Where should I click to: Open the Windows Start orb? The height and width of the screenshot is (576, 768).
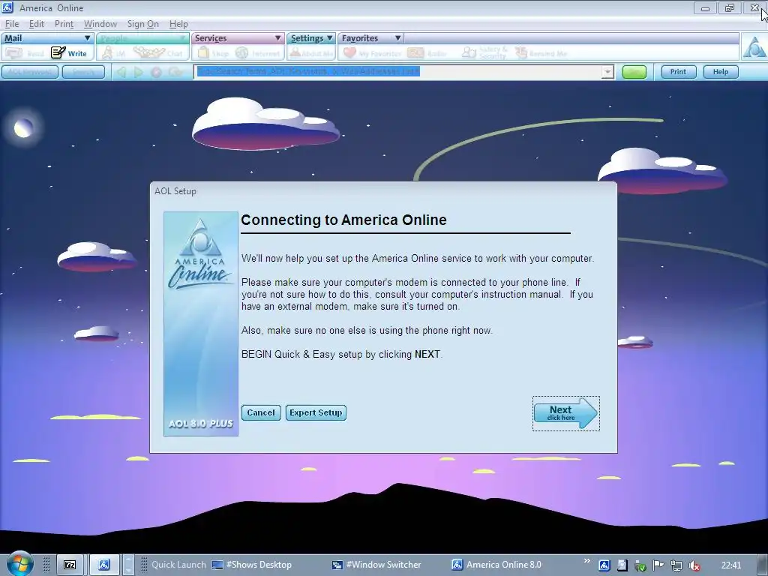coord(19,564)
